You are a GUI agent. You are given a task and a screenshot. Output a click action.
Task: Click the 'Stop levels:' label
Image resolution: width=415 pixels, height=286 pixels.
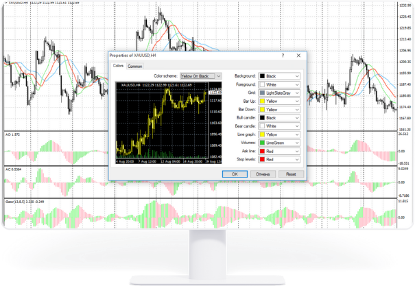(246, 159)
